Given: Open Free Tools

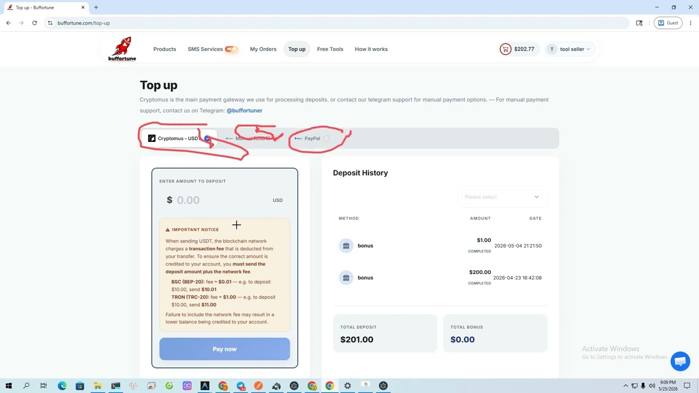Looking at the screenshot, I should coord(330,49).
